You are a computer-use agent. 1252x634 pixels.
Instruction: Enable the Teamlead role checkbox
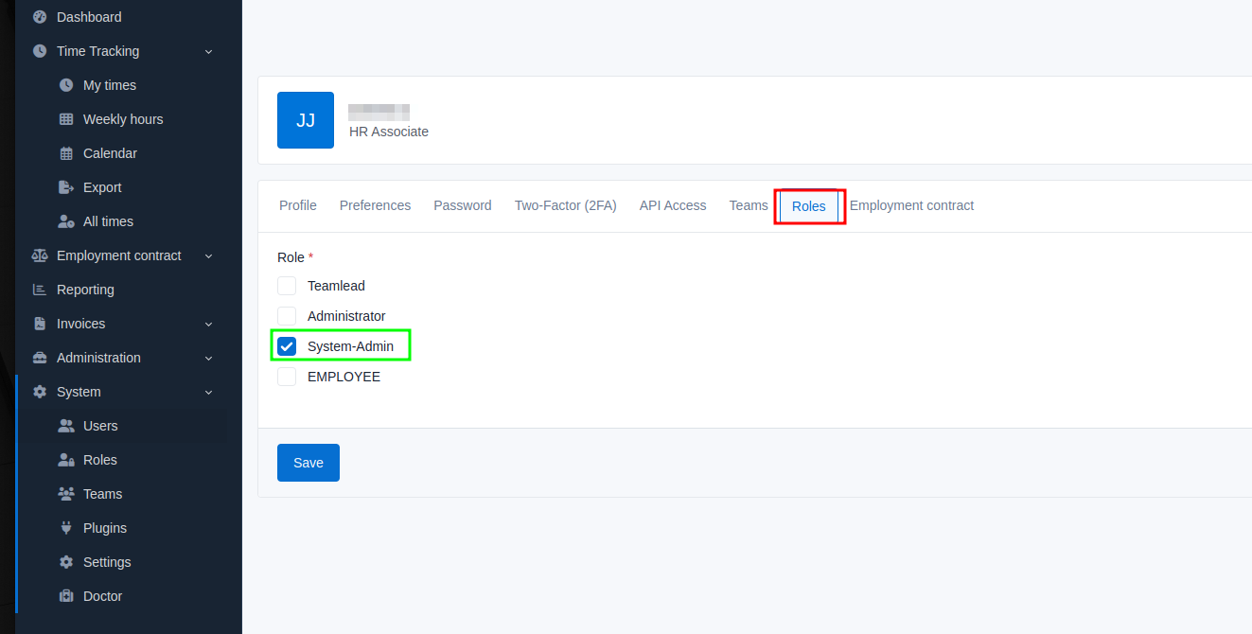(x=287, y=286)
